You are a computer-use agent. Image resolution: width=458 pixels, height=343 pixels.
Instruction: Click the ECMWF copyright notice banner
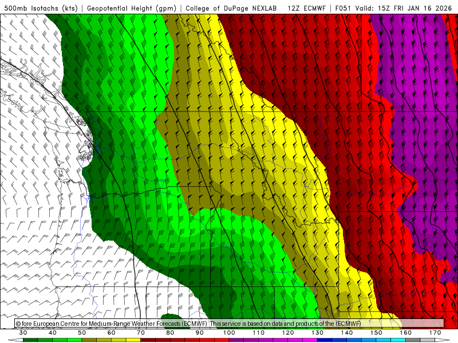click(x=230, y=323)
